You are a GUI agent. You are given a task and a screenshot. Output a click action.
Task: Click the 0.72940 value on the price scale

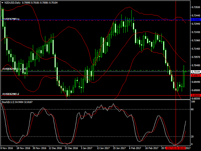point(196,24)
